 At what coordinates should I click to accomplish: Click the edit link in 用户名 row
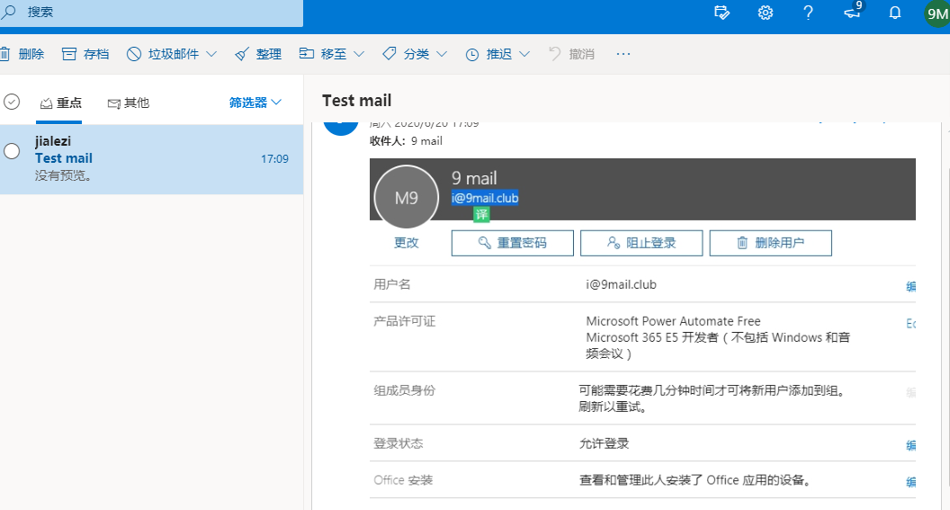pos(910,286)
